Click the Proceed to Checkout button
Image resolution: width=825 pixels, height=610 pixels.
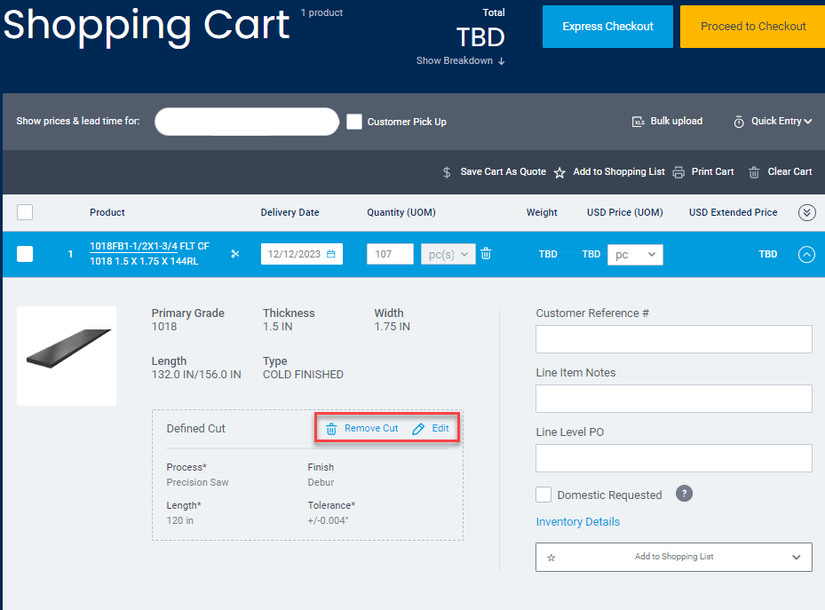753,26
